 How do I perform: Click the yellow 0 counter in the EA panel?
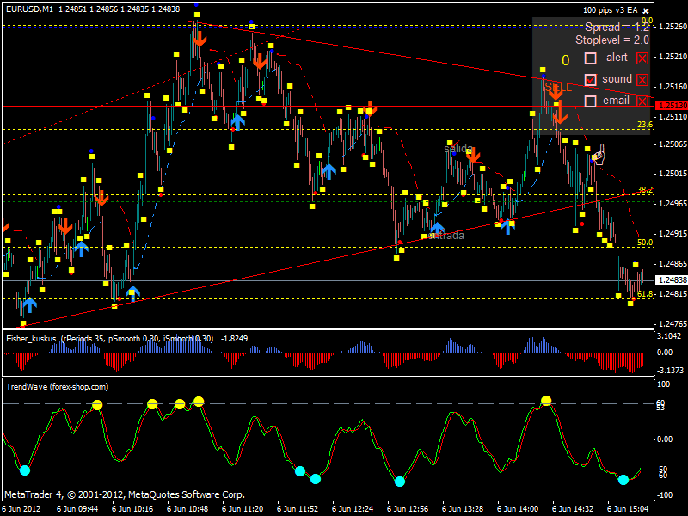pyautogui.click(x=566, y=60)
